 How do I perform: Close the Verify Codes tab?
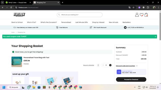[x=30, y=2]
